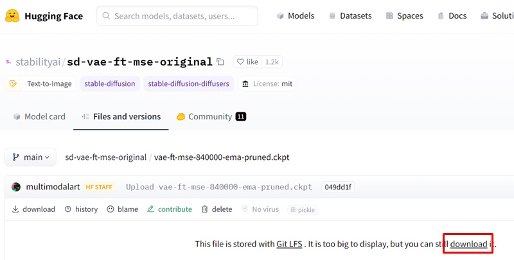Click the No virus scan status
The height and width of the screenshot is (260, 514).
click(260, 209)
